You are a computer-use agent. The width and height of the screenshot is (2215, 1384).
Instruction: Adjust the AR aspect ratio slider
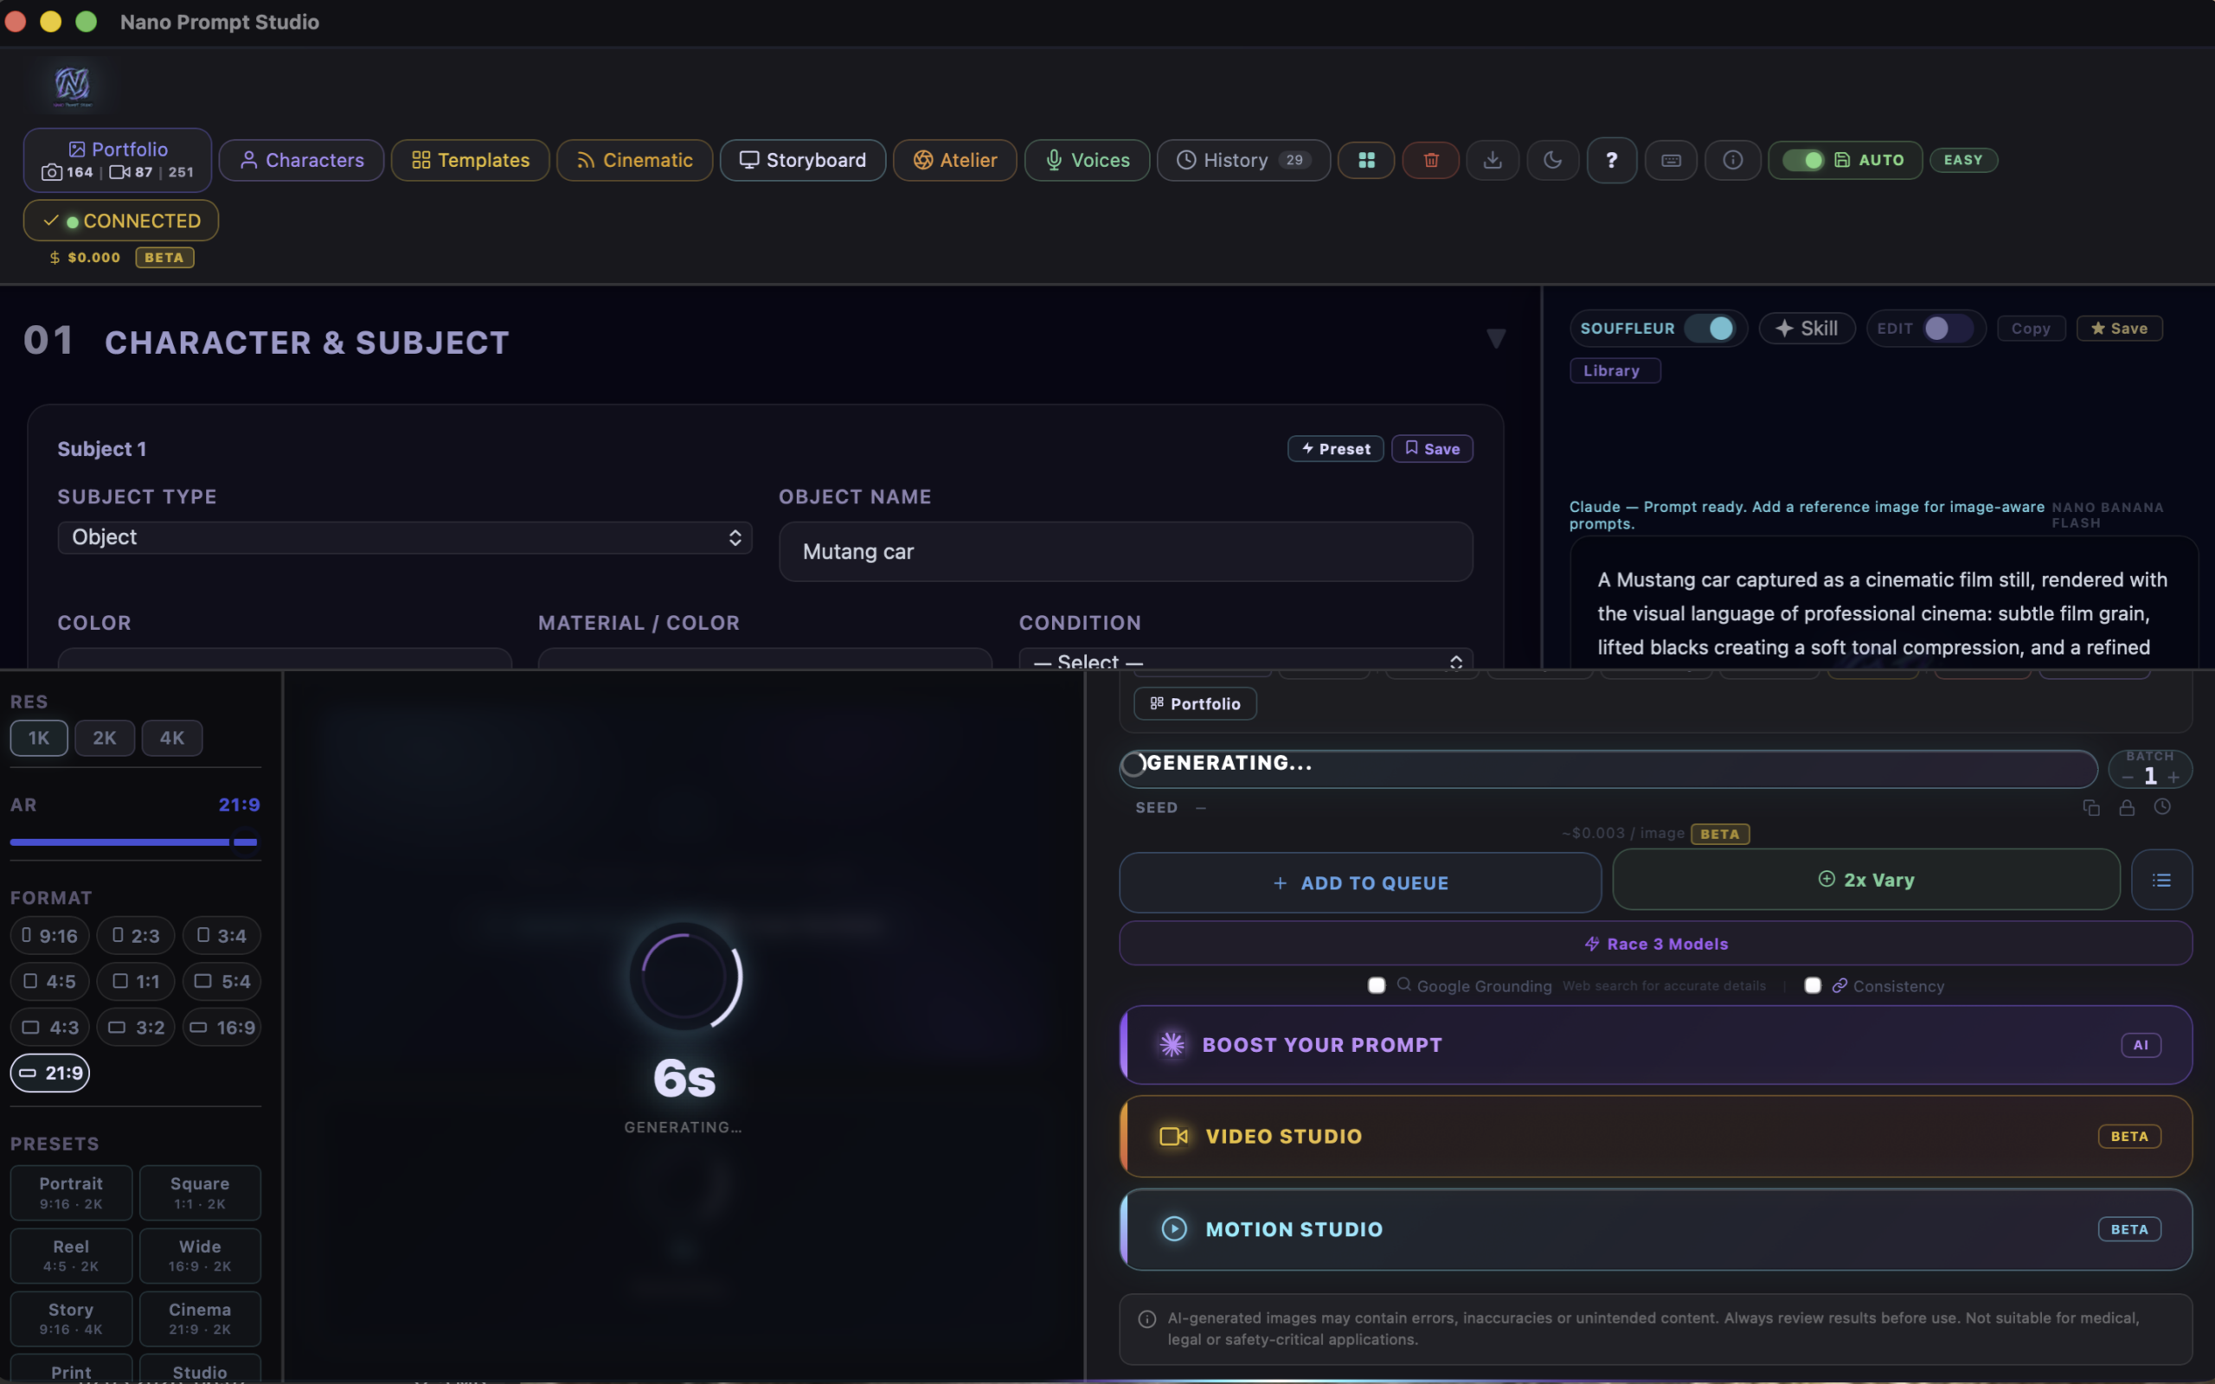244,843
